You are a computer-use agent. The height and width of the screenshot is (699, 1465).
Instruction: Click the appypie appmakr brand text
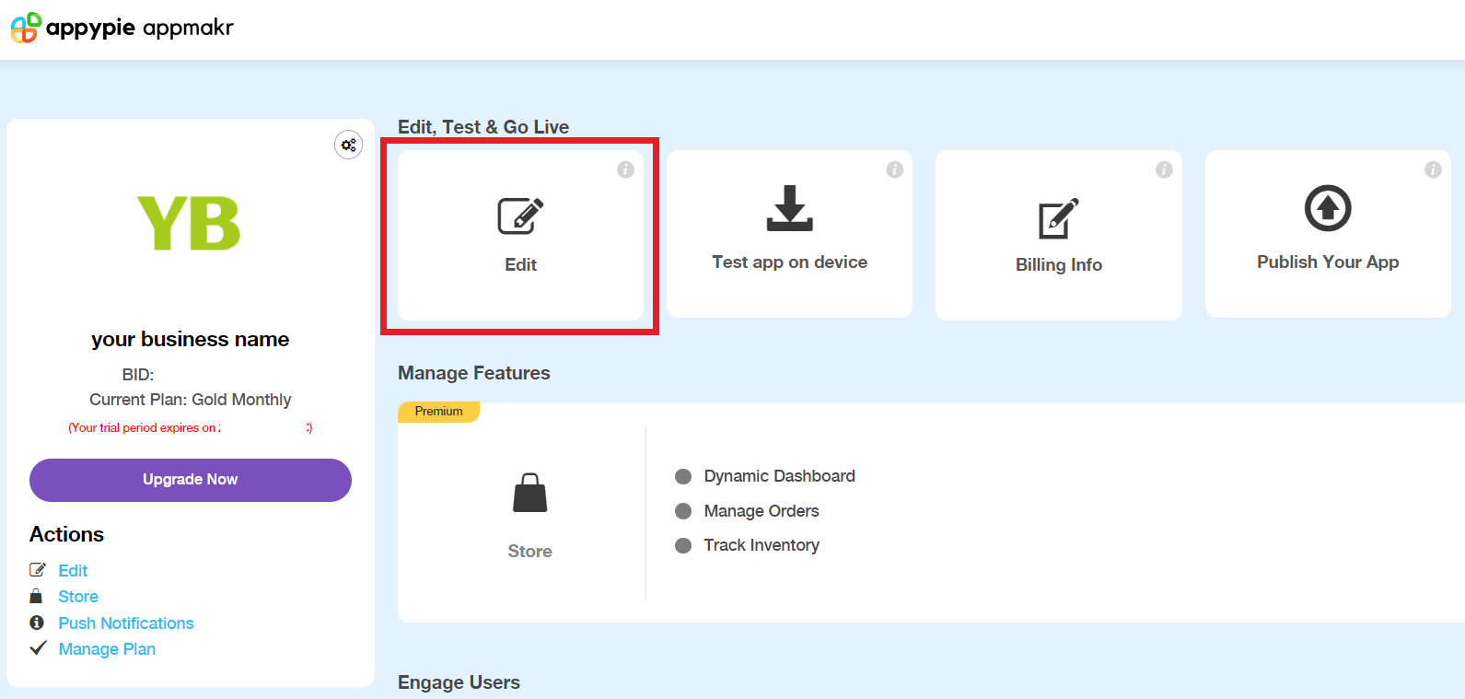(x=140, y=28)
